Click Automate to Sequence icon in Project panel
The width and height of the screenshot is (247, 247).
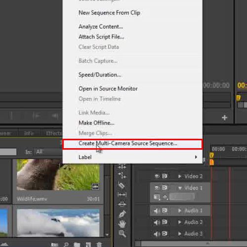55,245
